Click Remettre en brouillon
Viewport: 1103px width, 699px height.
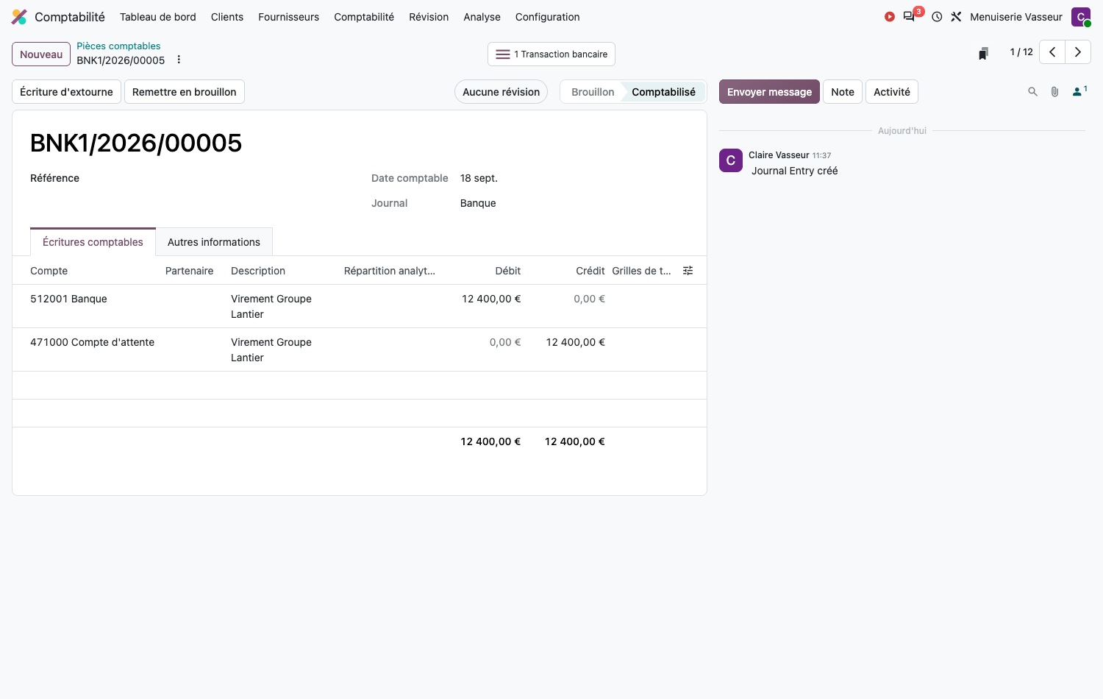coord(185,92)
